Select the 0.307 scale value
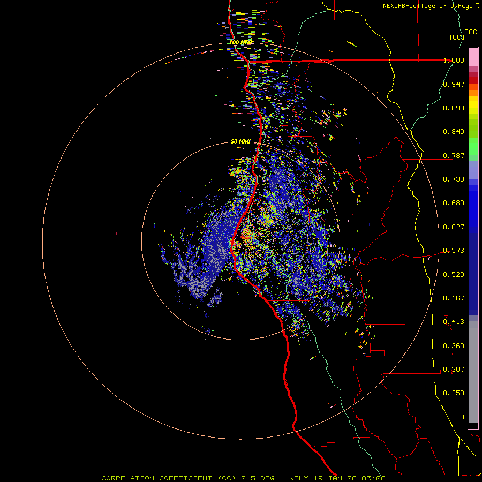This screenshot has width=482, height=482. [x=454, y=370]
